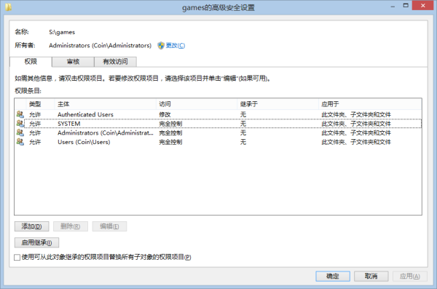
Task: Click the user-group icon beside Users (Coin\Users)
Action: (x=20, y=142)
